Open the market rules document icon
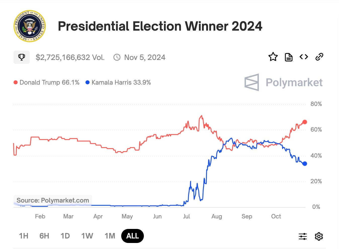The image size is (339, 249). click(288, 57)
